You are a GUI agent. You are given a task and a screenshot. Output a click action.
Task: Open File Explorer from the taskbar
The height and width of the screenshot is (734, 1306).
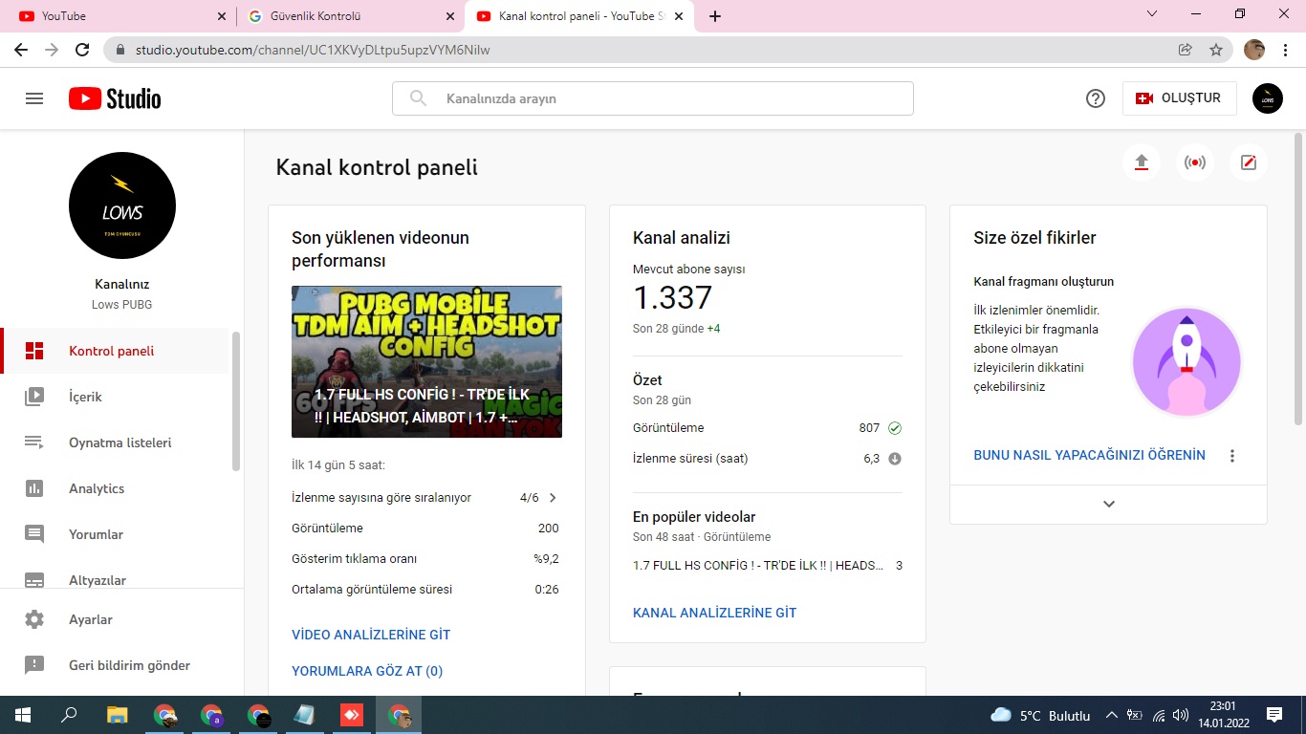pos(117,715)
